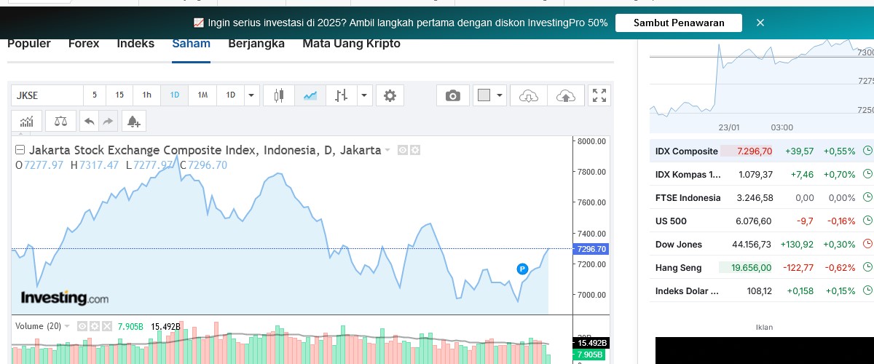Click the layout color square swatch

point(484,95)
